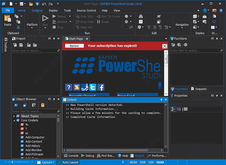Click the PowerShell prompt icon in status bar

123,162
